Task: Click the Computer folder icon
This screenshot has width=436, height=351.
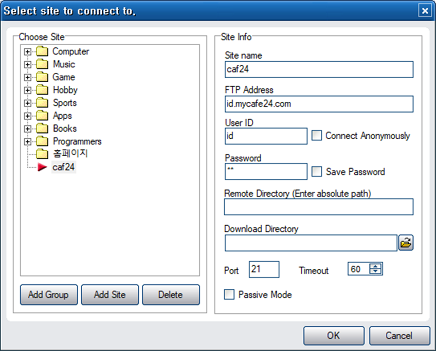Action: point(42,51)
